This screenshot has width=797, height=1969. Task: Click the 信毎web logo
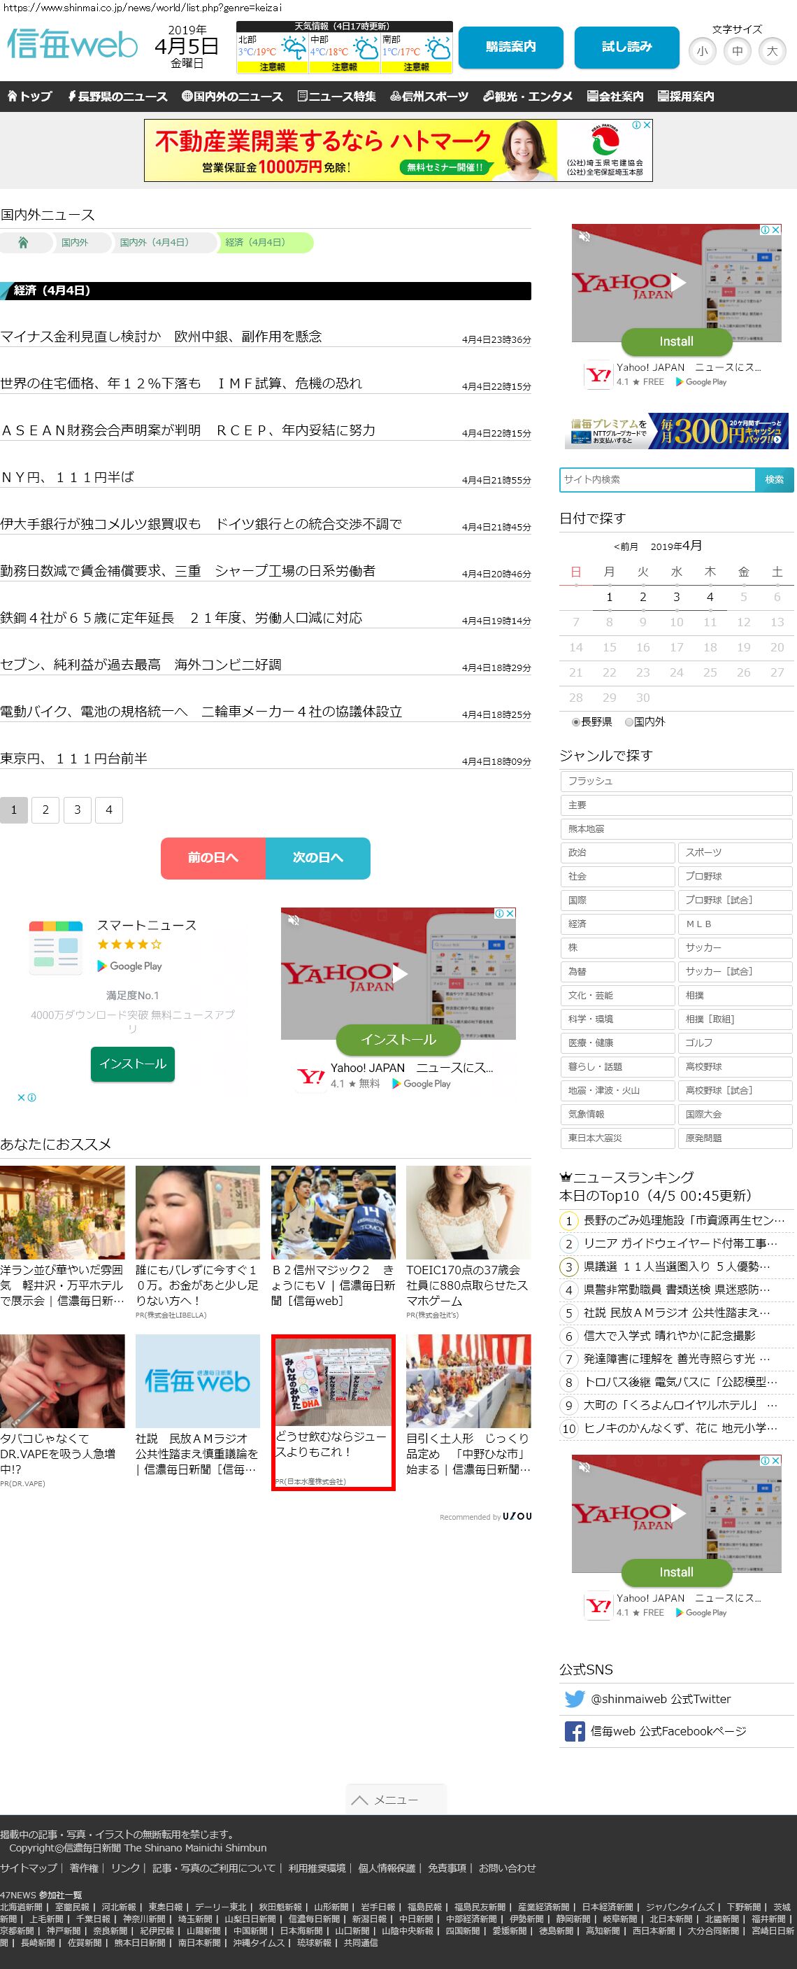pos(73,45)
